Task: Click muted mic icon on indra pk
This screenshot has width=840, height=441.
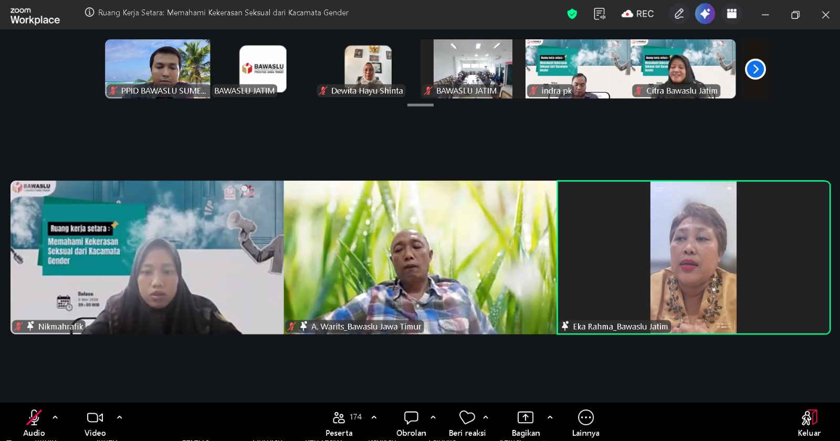Action: coord(533,90)
